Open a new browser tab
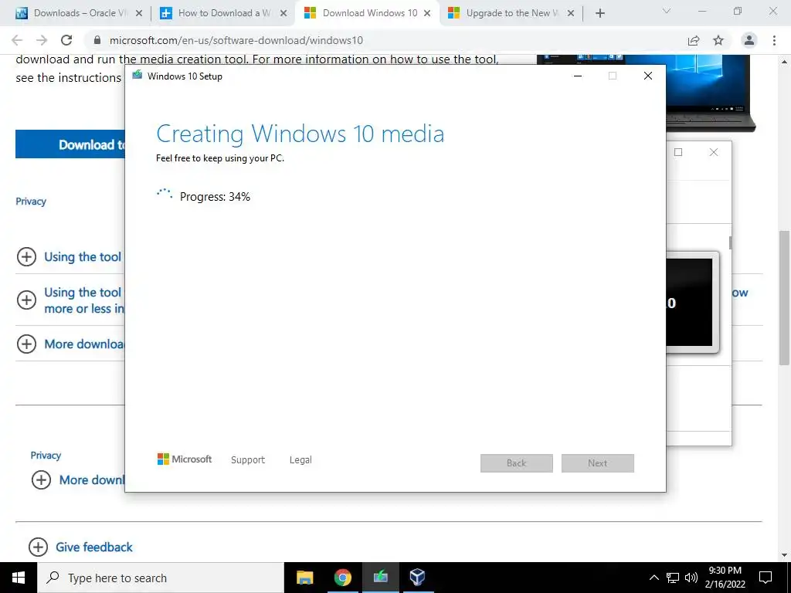 tap(599, 13)
